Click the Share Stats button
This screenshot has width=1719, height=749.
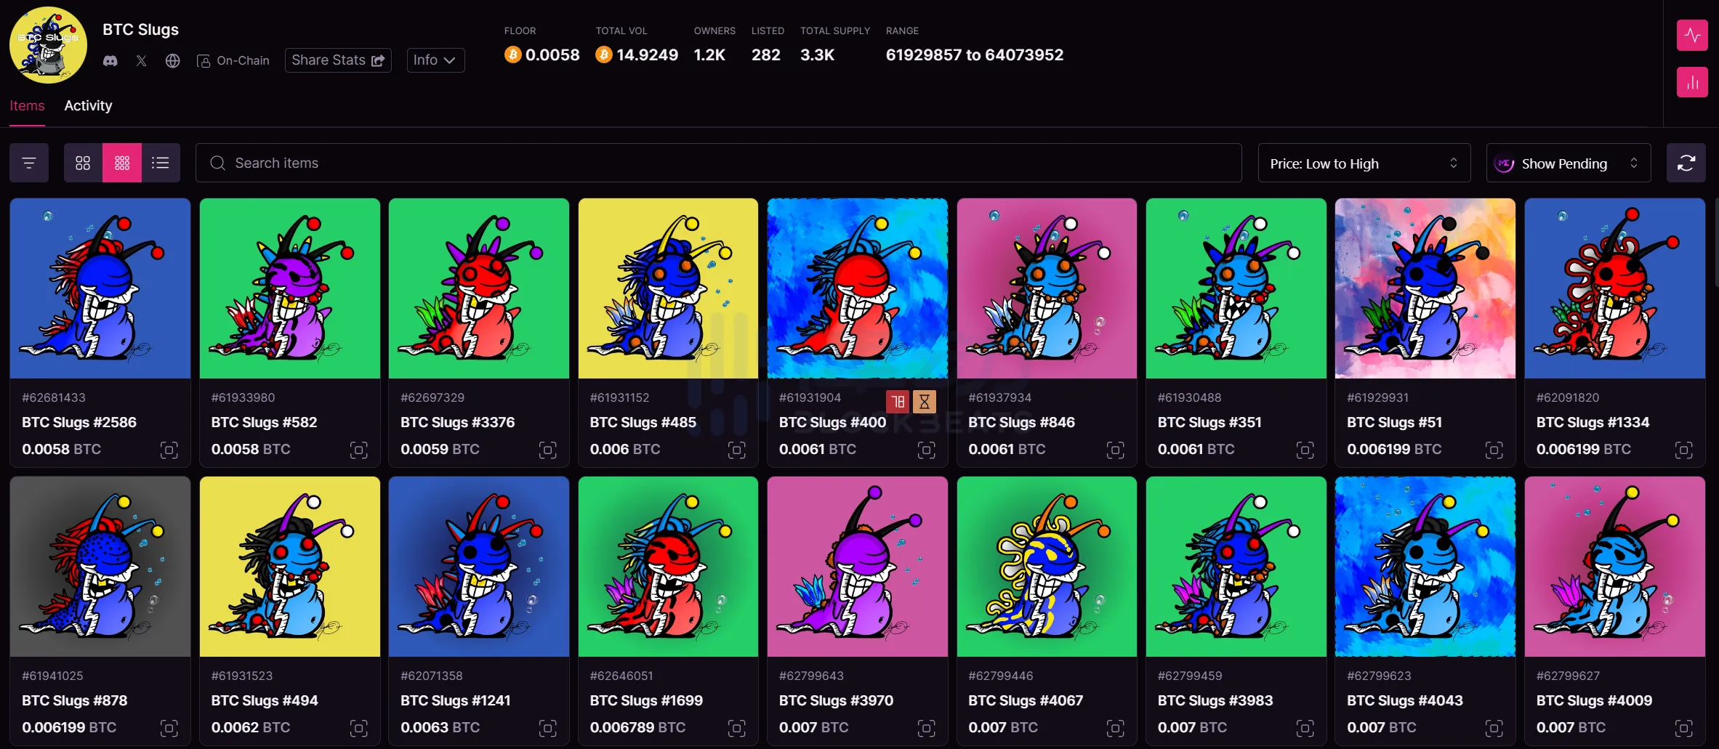coord(338,60)
